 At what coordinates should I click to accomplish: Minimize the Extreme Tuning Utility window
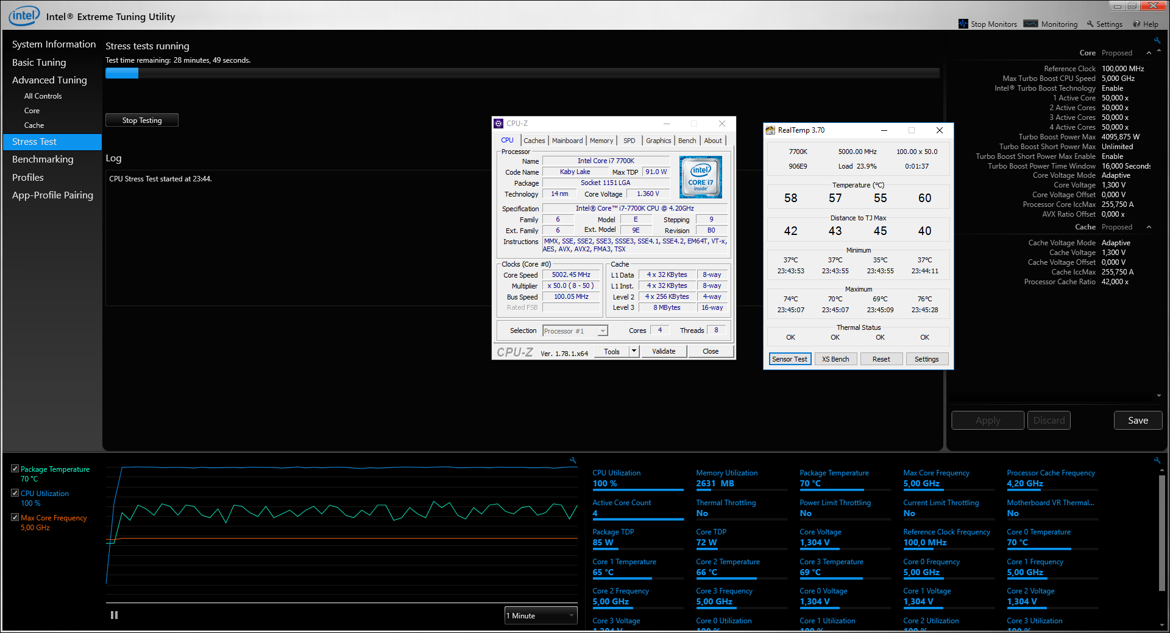pyautogui.click(x=1117, y=7)
